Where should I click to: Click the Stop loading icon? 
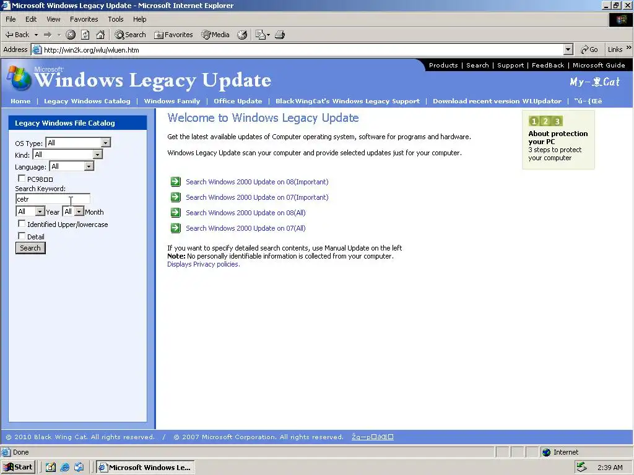[71, 35]
